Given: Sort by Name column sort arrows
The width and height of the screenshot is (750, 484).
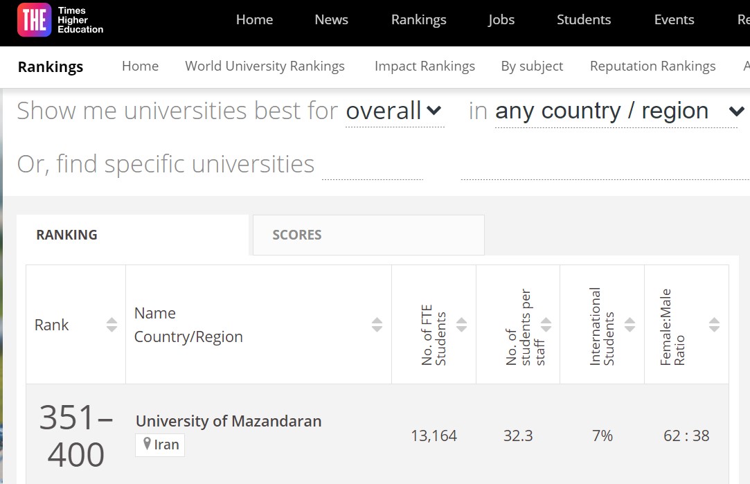Looking at the screenshot, I should (x=377, y=325).
